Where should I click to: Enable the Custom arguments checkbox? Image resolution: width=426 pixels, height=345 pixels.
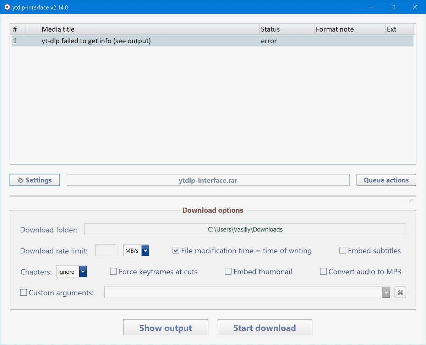[x=24, y=293]
